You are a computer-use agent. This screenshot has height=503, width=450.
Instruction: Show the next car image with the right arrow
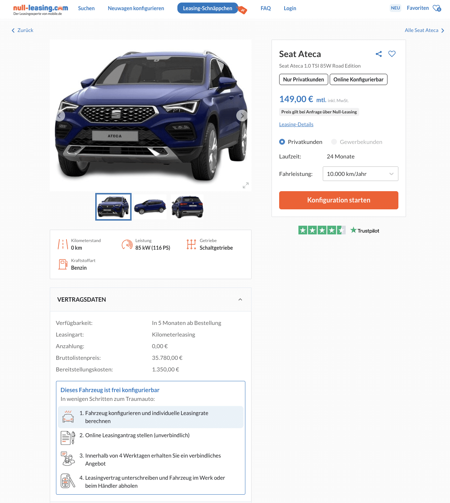[242, 116]
